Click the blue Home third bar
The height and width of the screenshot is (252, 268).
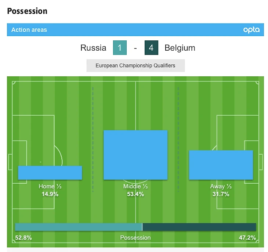click(50, 173)
